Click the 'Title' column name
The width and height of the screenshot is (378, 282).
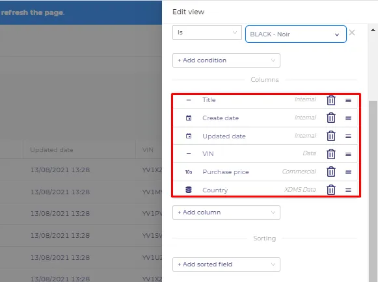click(209, 100)
